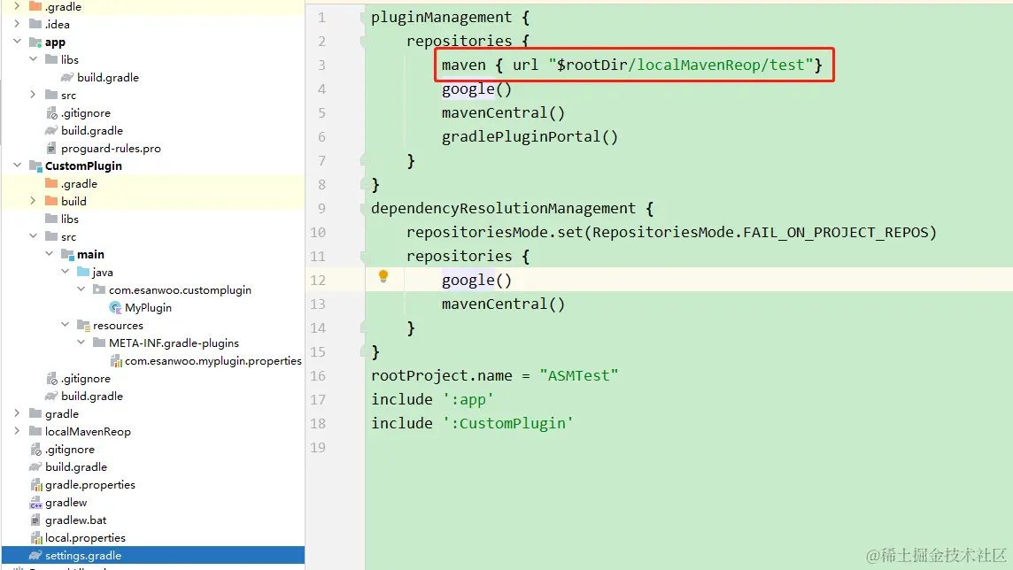Click ':CustomPlugin' include string
Screen dimensions: 1013x570
click(x=507, y=423)
